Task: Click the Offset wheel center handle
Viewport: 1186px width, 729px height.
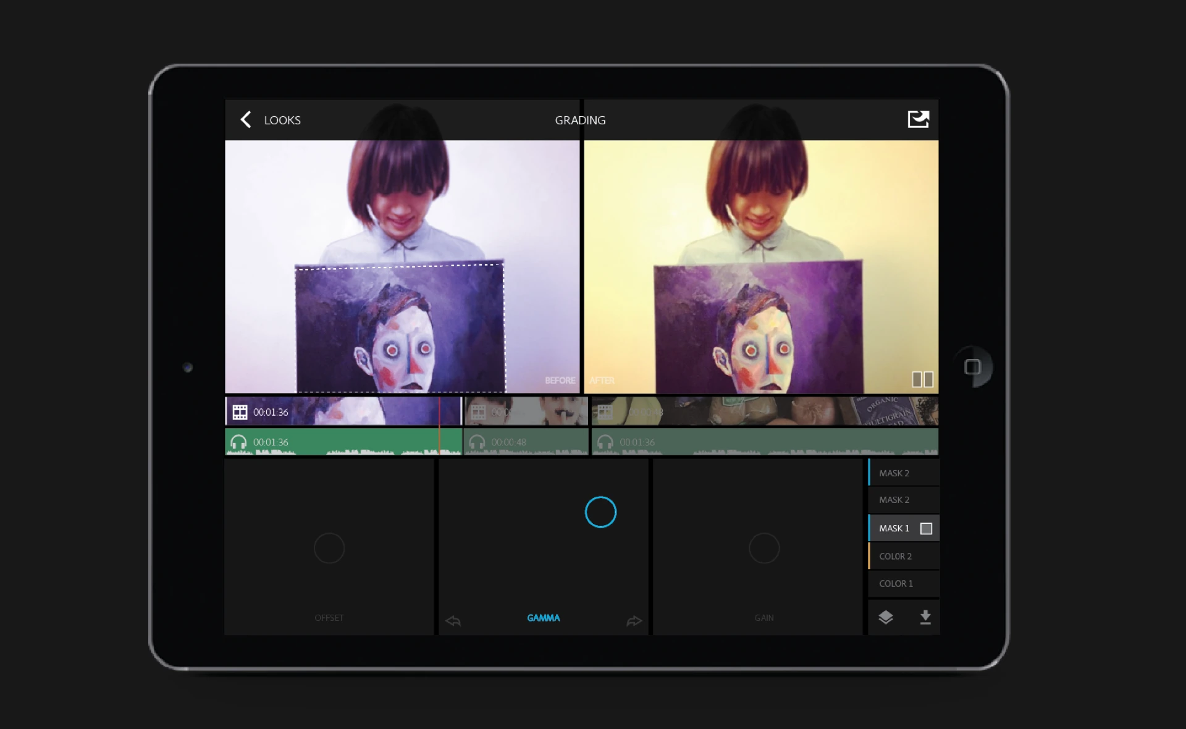Action: pyautogui.click(x=329, y=548)
